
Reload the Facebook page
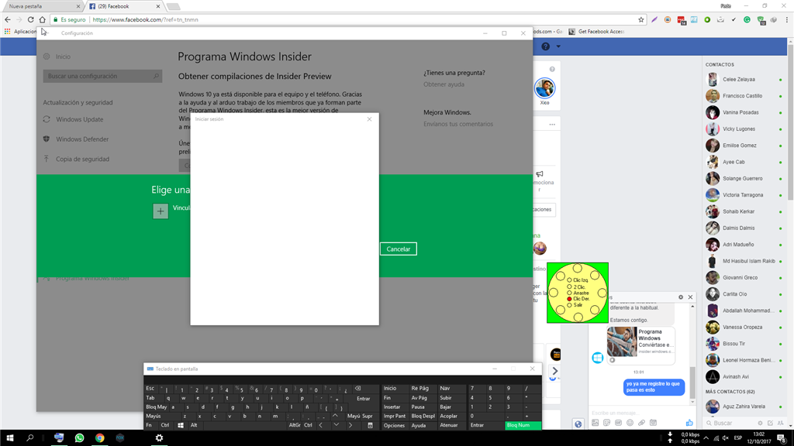(30, 19)
